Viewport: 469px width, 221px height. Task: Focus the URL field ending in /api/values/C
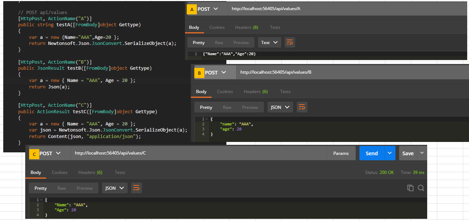(199, 153)
